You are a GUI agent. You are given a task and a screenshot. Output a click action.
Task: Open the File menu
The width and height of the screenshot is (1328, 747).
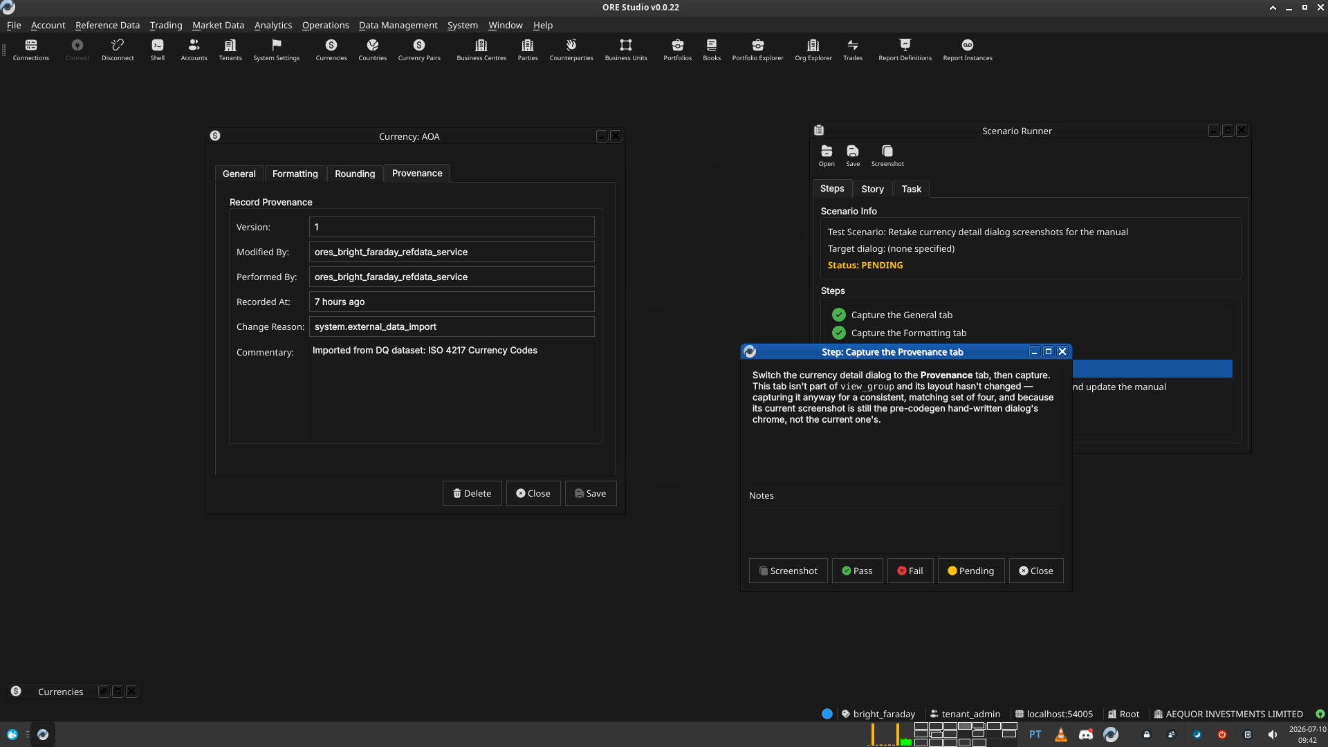point(14,25)
